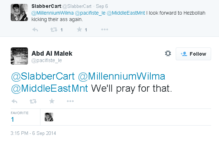Open the Abd Al Malek profile name

(52, 54)
